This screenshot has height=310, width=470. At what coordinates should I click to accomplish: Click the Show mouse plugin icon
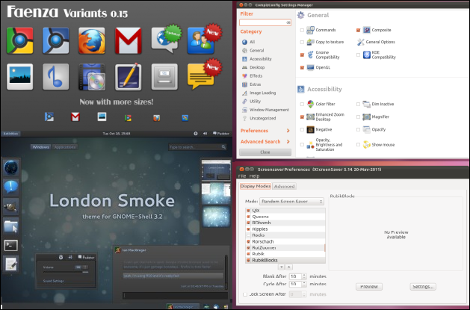pyautogui.click(x=367, y=145)
